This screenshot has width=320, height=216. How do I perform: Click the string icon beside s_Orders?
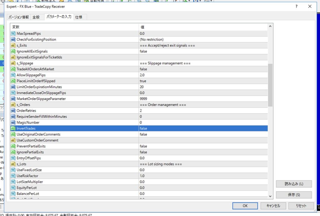[13, 105]
